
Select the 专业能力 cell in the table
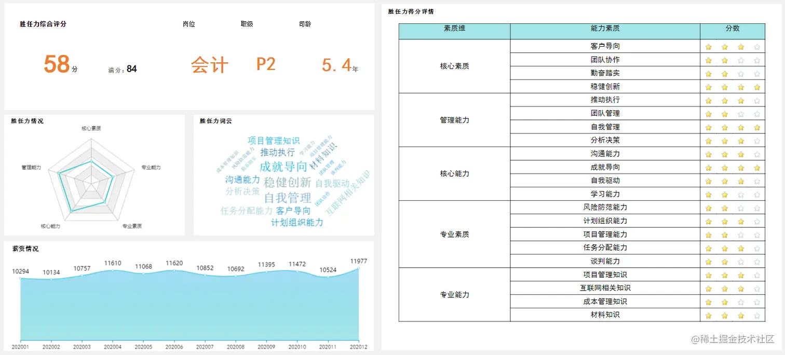[x=454, y=294]
